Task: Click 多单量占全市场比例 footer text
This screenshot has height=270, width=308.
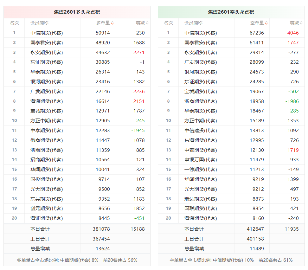Action: point(77,260)
